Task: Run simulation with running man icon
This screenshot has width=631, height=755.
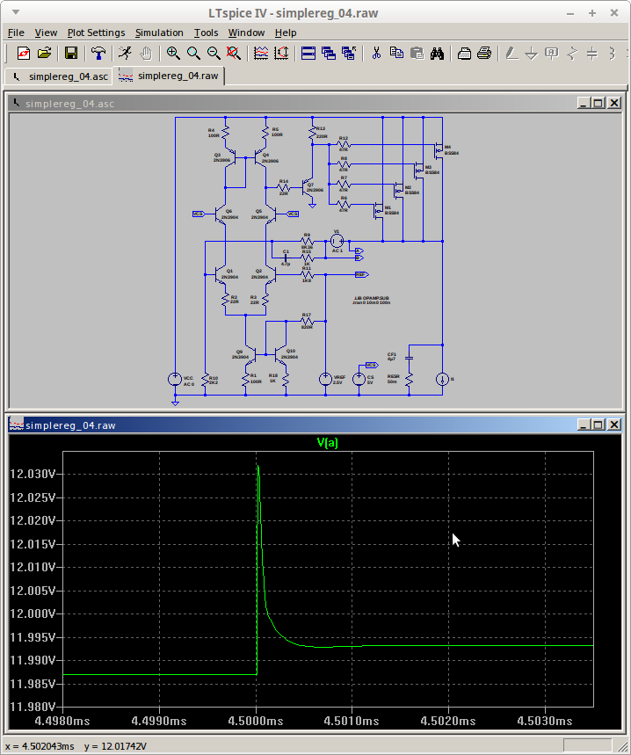Action: click(x=125, y=54)
